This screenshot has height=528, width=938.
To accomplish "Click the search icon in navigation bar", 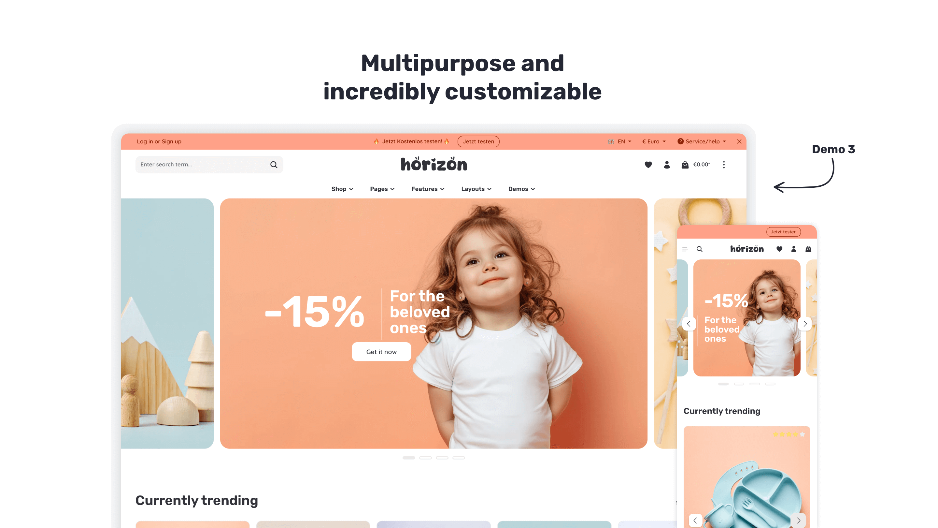I will tap(273, 164).
